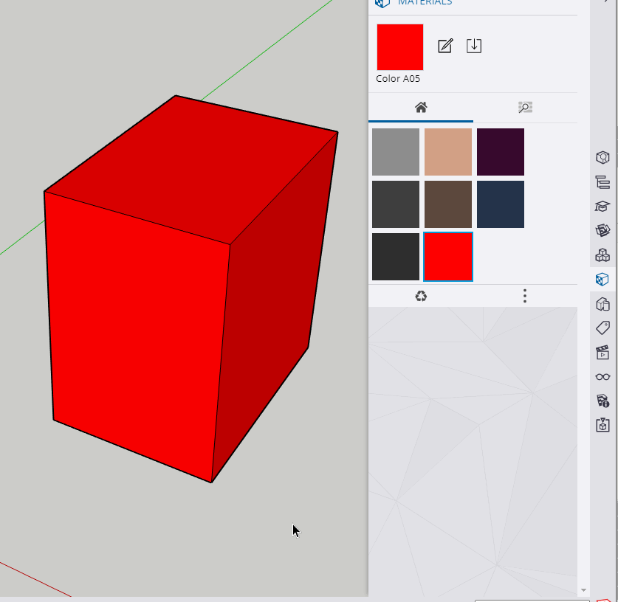Click the save material download icon
Screen dimensions: 618x602
(474, 46)
